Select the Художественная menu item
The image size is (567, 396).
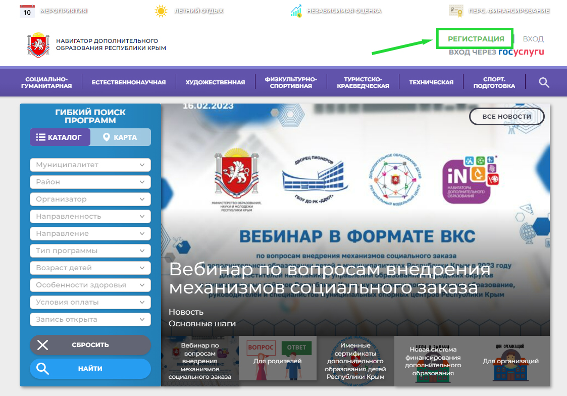(215, 82)
